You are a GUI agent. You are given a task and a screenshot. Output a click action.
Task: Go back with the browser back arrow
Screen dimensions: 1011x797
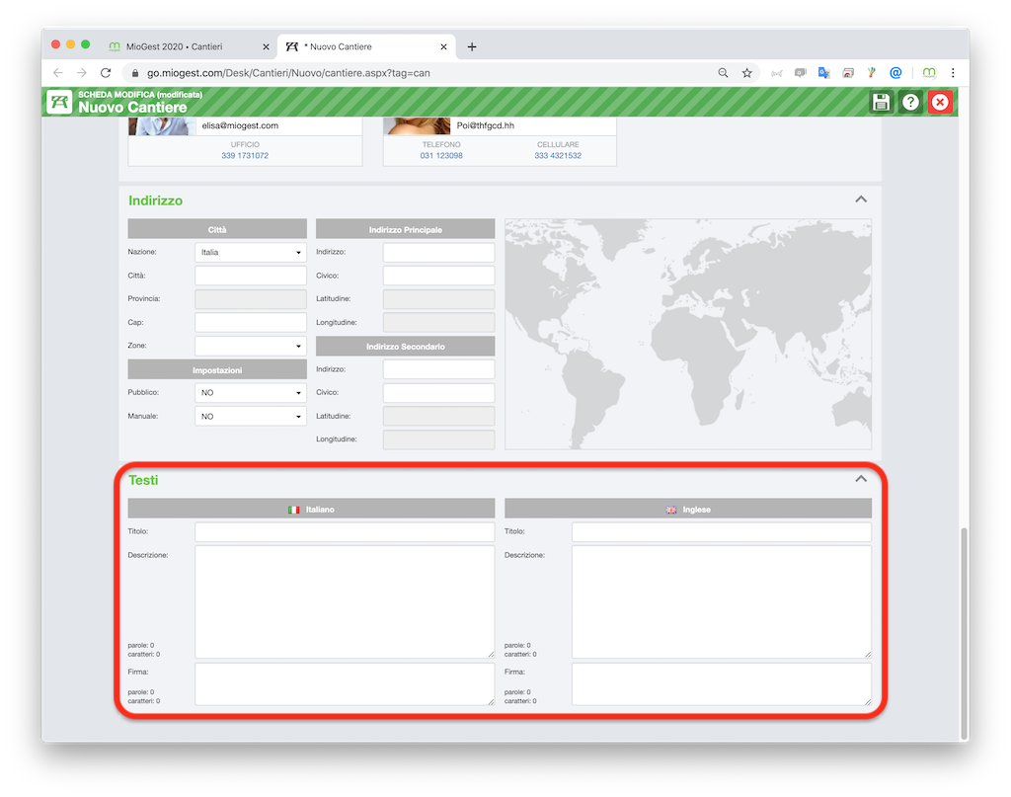[x=58, y=73]
